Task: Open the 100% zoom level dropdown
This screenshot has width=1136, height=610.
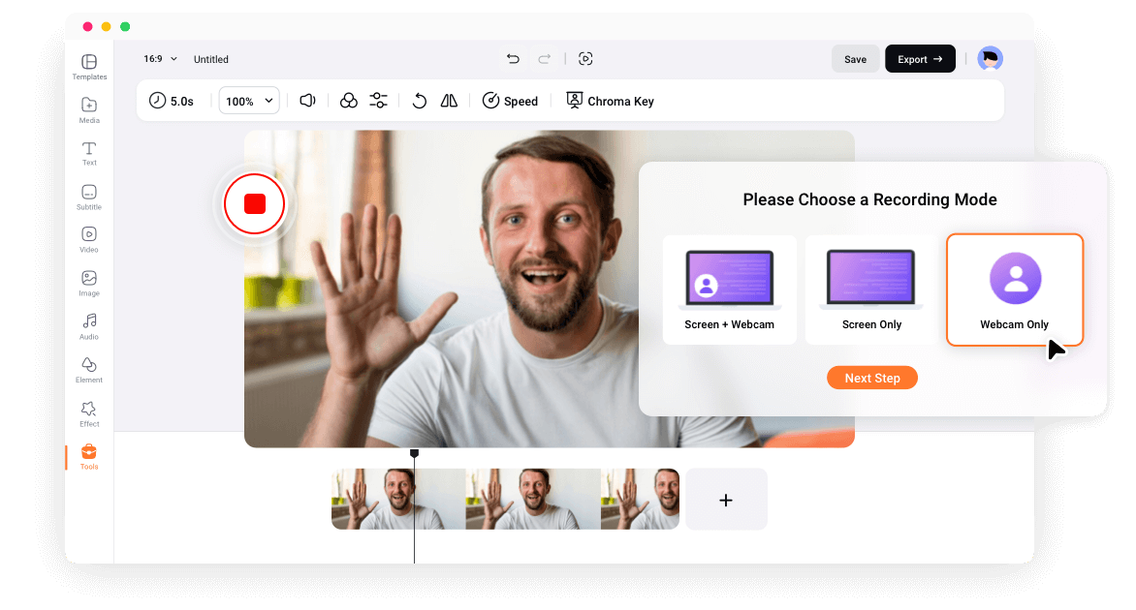Action: [248, 100]
